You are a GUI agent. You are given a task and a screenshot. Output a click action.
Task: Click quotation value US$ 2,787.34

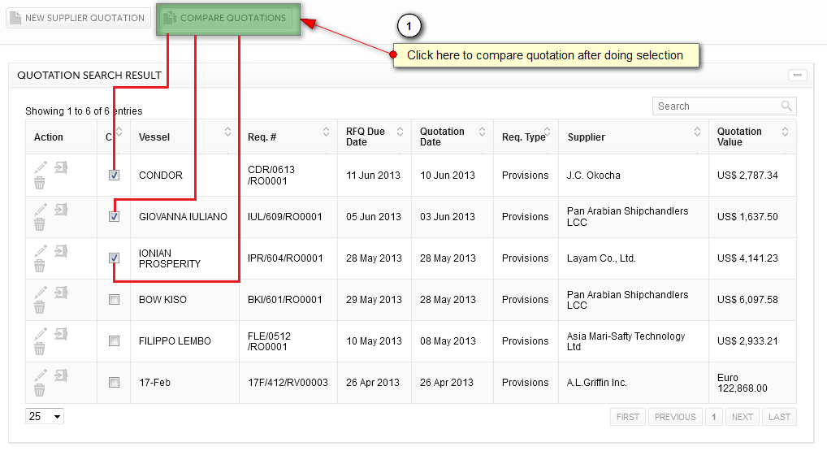point(747,176)
